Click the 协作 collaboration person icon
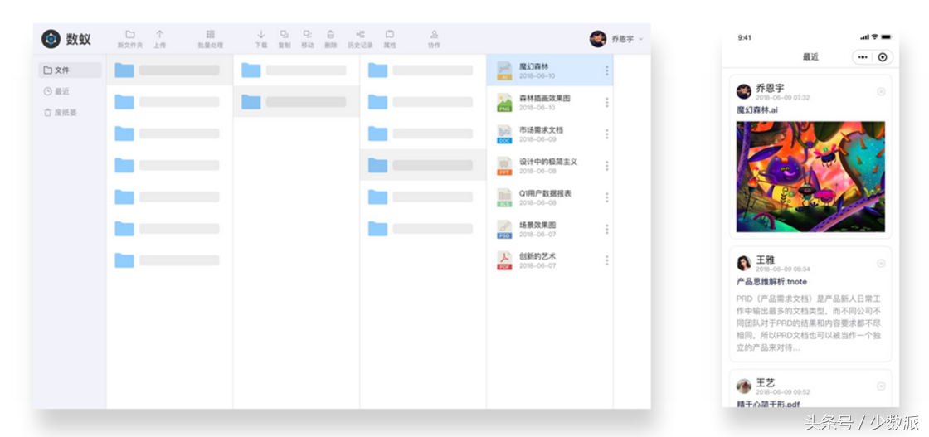The width and height of the screenshot is (929, 437). 435,34
